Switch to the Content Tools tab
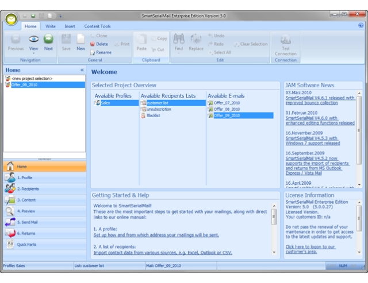 click(x=97, y=26)
